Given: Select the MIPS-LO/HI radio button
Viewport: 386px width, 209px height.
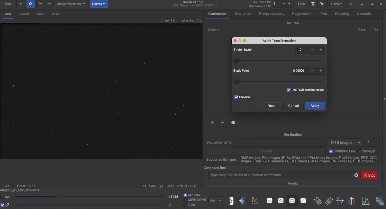Looking at the screenshot, I should point(185,200).
